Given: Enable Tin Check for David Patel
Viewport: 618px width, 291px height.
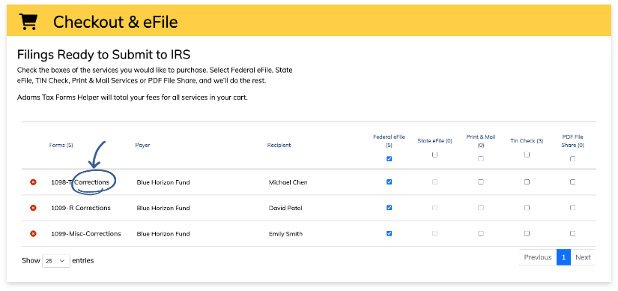Looking at the screenshot, I should [x=527, y=208].
